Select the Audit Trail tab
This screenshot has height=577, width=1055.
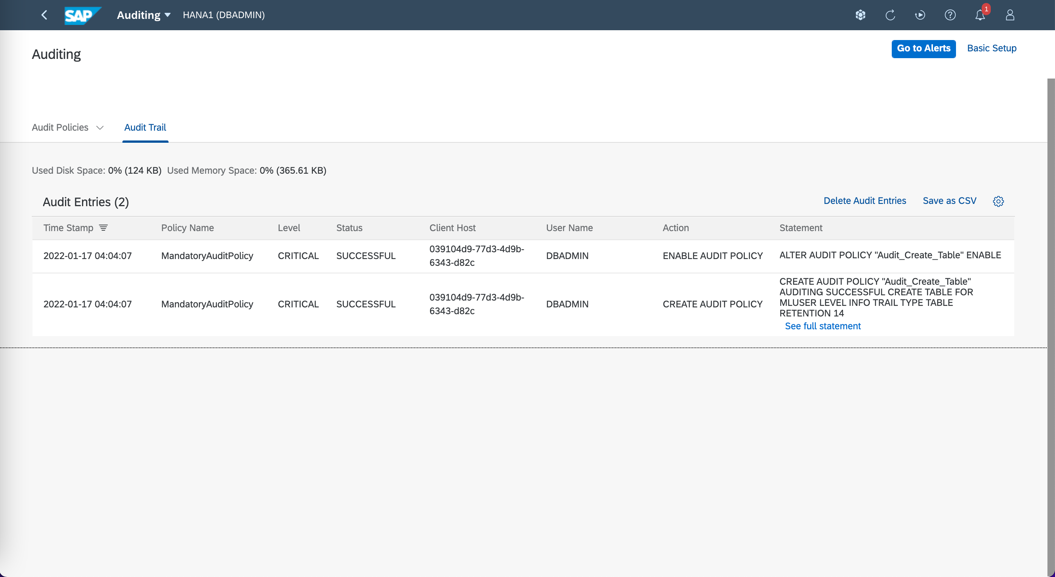(145, 128)
